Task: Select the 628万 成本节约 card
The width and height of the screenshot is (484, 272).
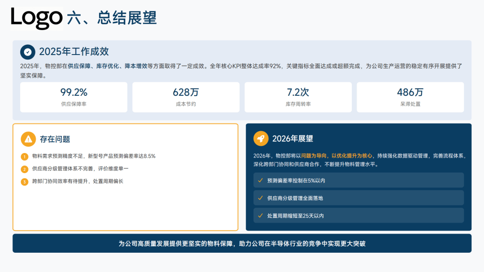Action: click(x=186, y=97)
